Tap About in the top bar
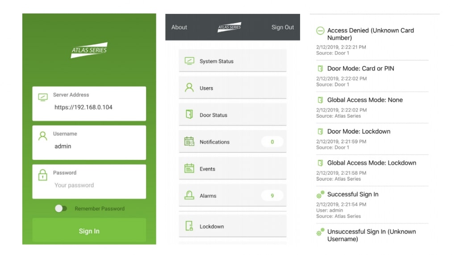The height and width of the screenshot is (255, 460). (x=179, y=27)
